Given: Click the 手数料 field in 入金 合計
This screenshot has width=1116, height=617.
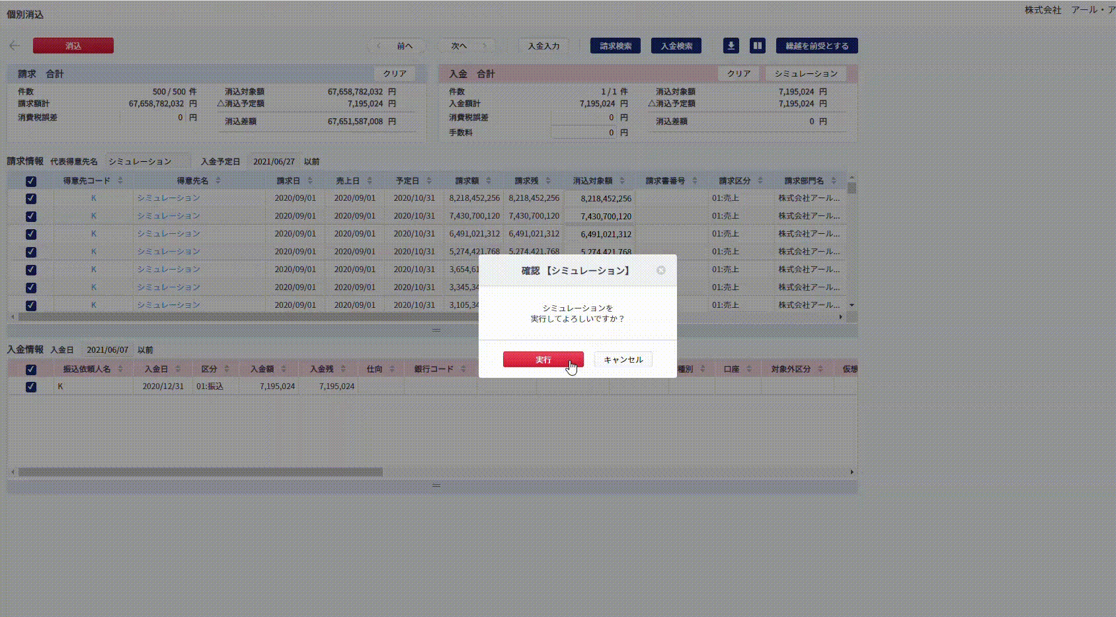Looking at the screenshot, I should (584, 132).
